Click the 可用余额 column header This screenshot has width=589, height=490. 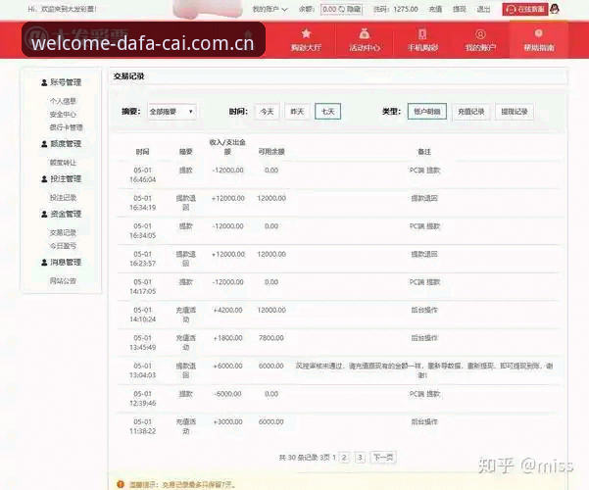271,152
